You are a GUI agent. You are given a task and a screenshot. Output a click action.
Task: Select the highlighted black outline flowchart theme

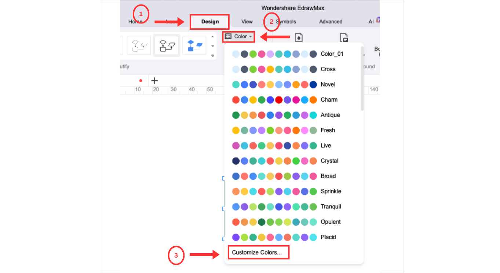point(167,45)
